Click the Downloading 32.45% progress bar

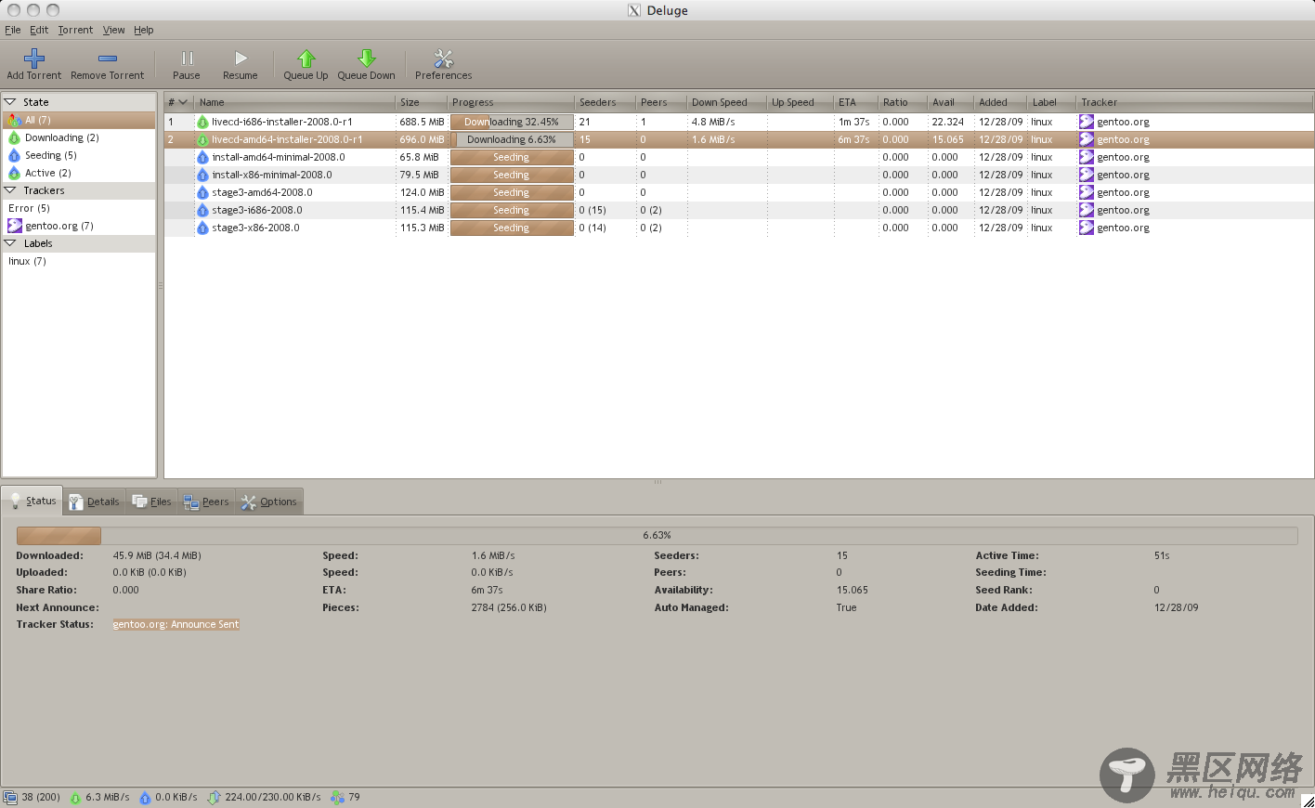click(512, 122)
